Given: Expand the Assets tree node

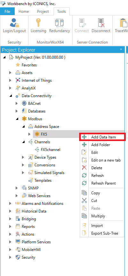Looking at the screenshot, I should pyautogui.click(x=10, y=73).
